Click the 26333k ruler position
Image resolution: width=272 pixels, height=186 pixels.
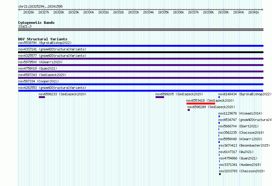(x=134, y=12)
